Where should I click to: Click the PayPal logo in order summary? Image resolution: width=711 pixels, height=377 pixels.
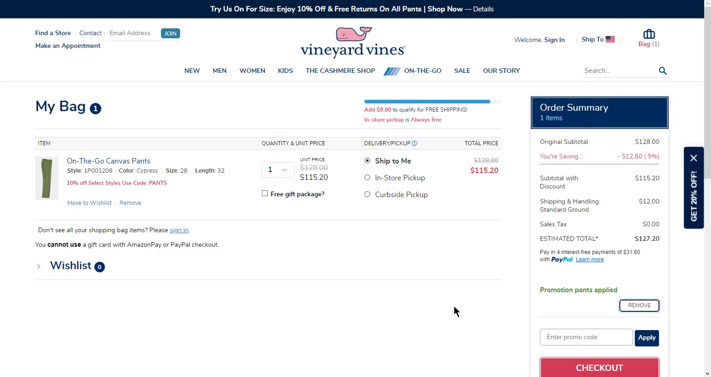click(562, 259)
